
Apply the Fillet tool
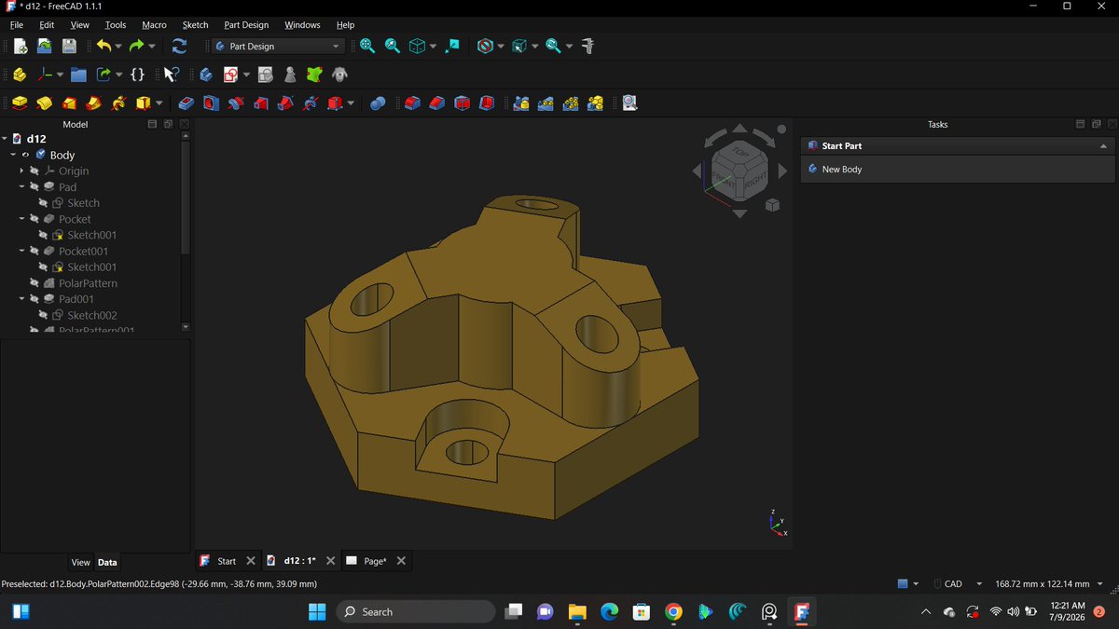pyautogui.click(x=412, y=103)
